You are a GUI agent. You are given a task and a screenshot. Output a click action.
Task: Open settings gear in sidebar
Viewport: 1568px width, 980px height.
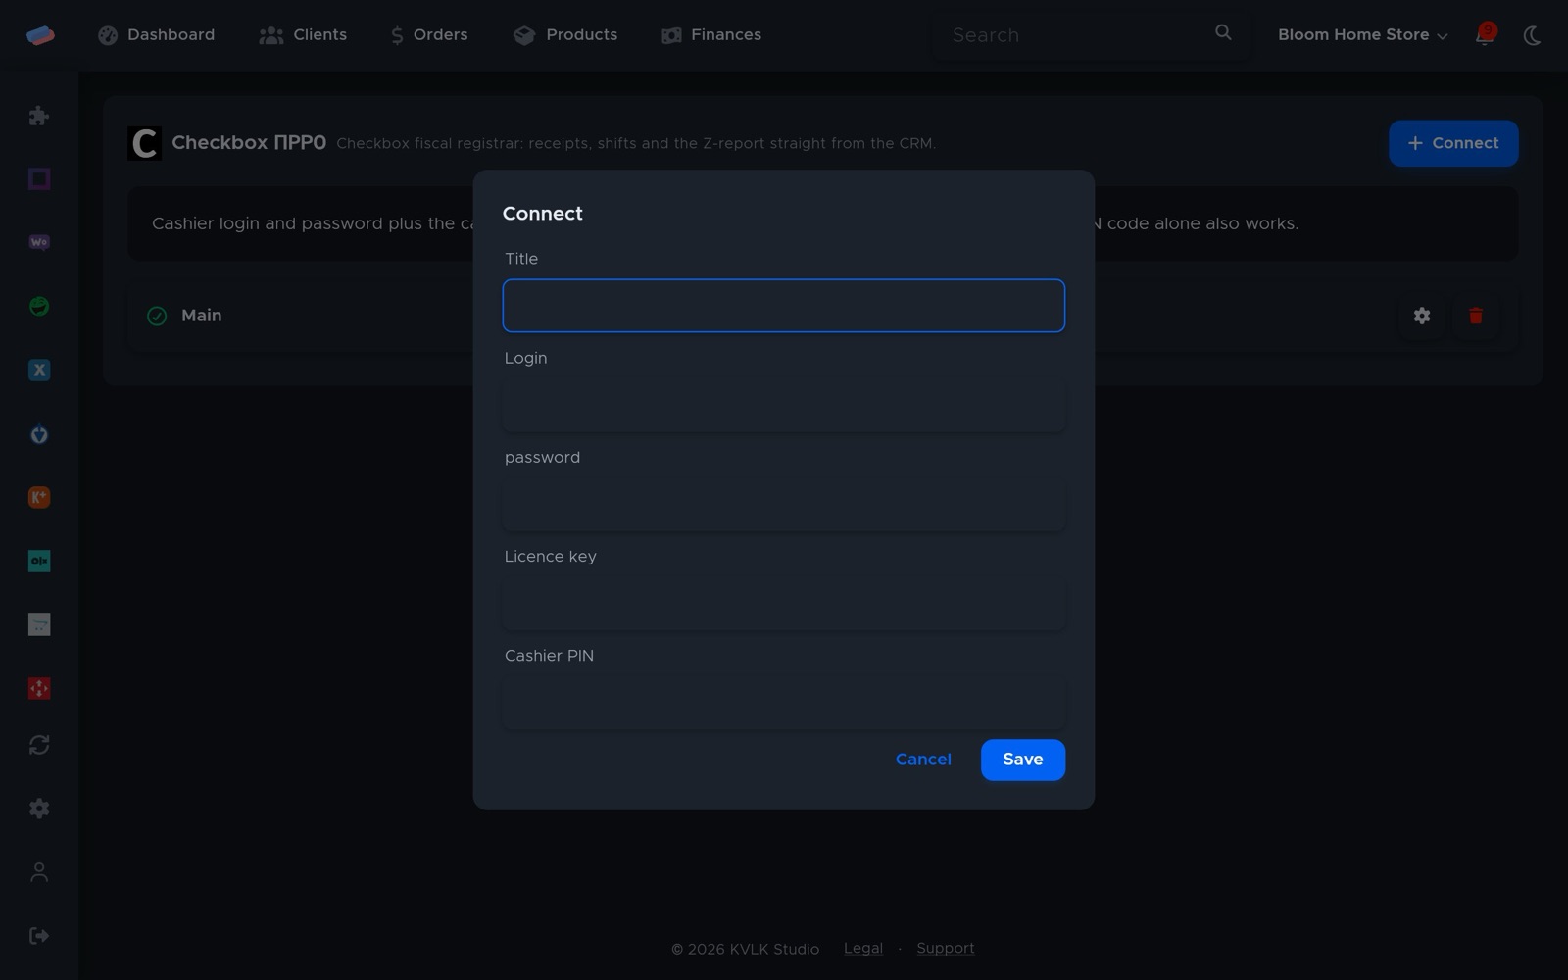[39, 808]
